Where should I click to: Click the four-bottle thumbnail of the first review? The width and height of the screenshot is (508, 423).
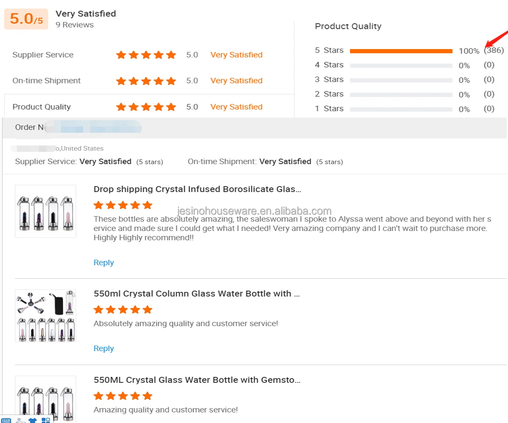coord(45,211)
